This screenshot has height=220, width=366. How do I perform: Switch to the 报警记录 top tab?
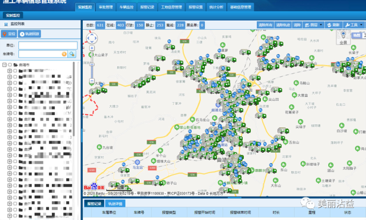pyautogui.click(x=147, y=7)
